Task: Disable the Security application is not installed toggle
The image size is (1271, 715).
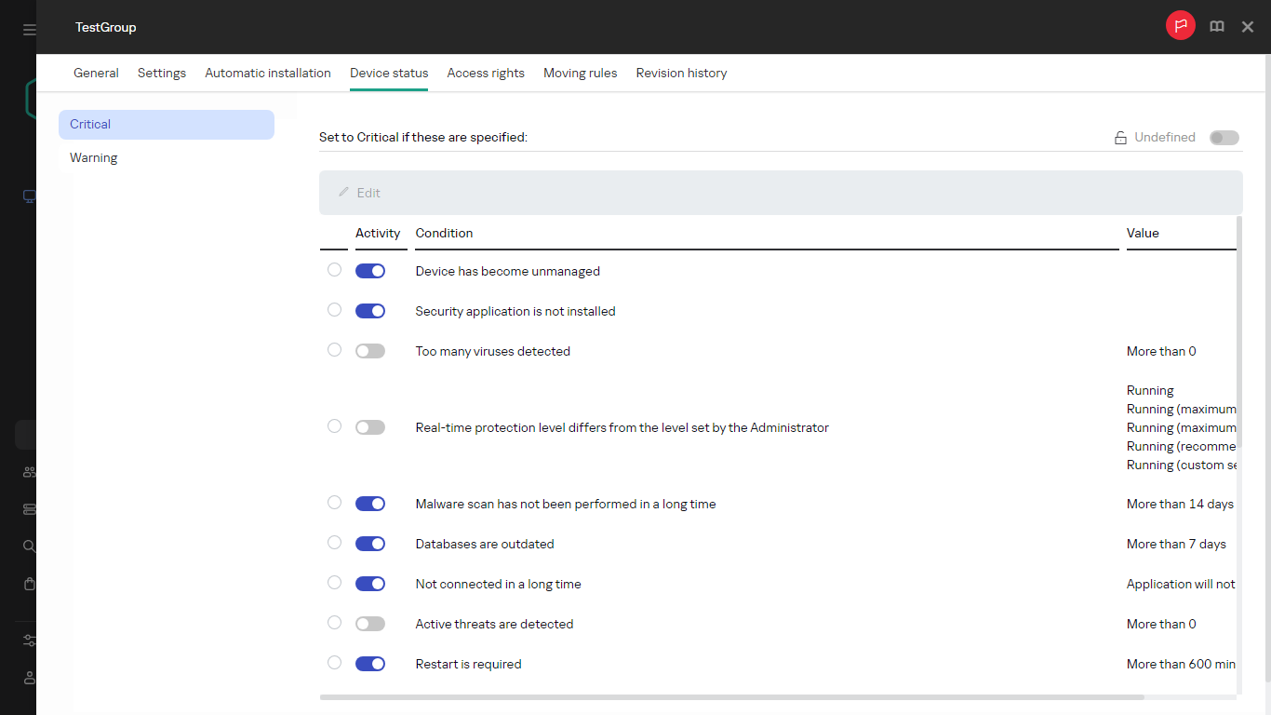Action: [369, 309]
